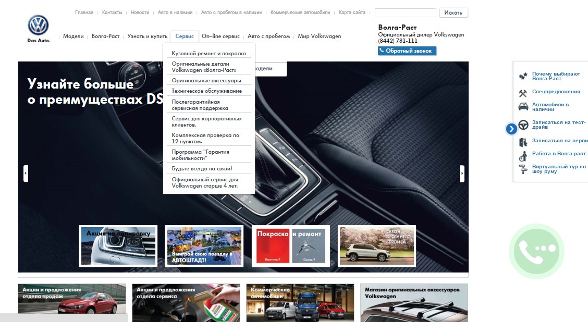Click the Искать search button

click(454, 13)
